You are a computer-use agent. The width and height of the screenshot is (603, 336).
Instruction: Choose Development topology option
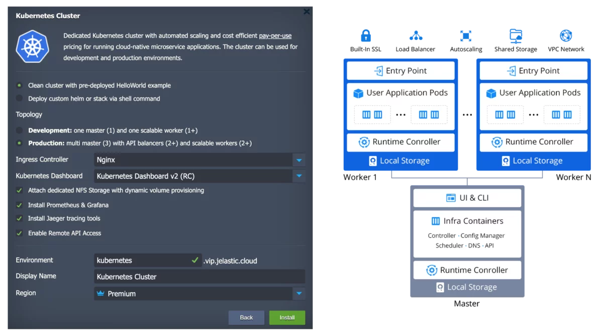coord(20,130)
